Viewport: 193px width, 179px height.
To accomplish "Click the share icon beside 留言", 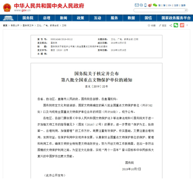I will 171,25.
